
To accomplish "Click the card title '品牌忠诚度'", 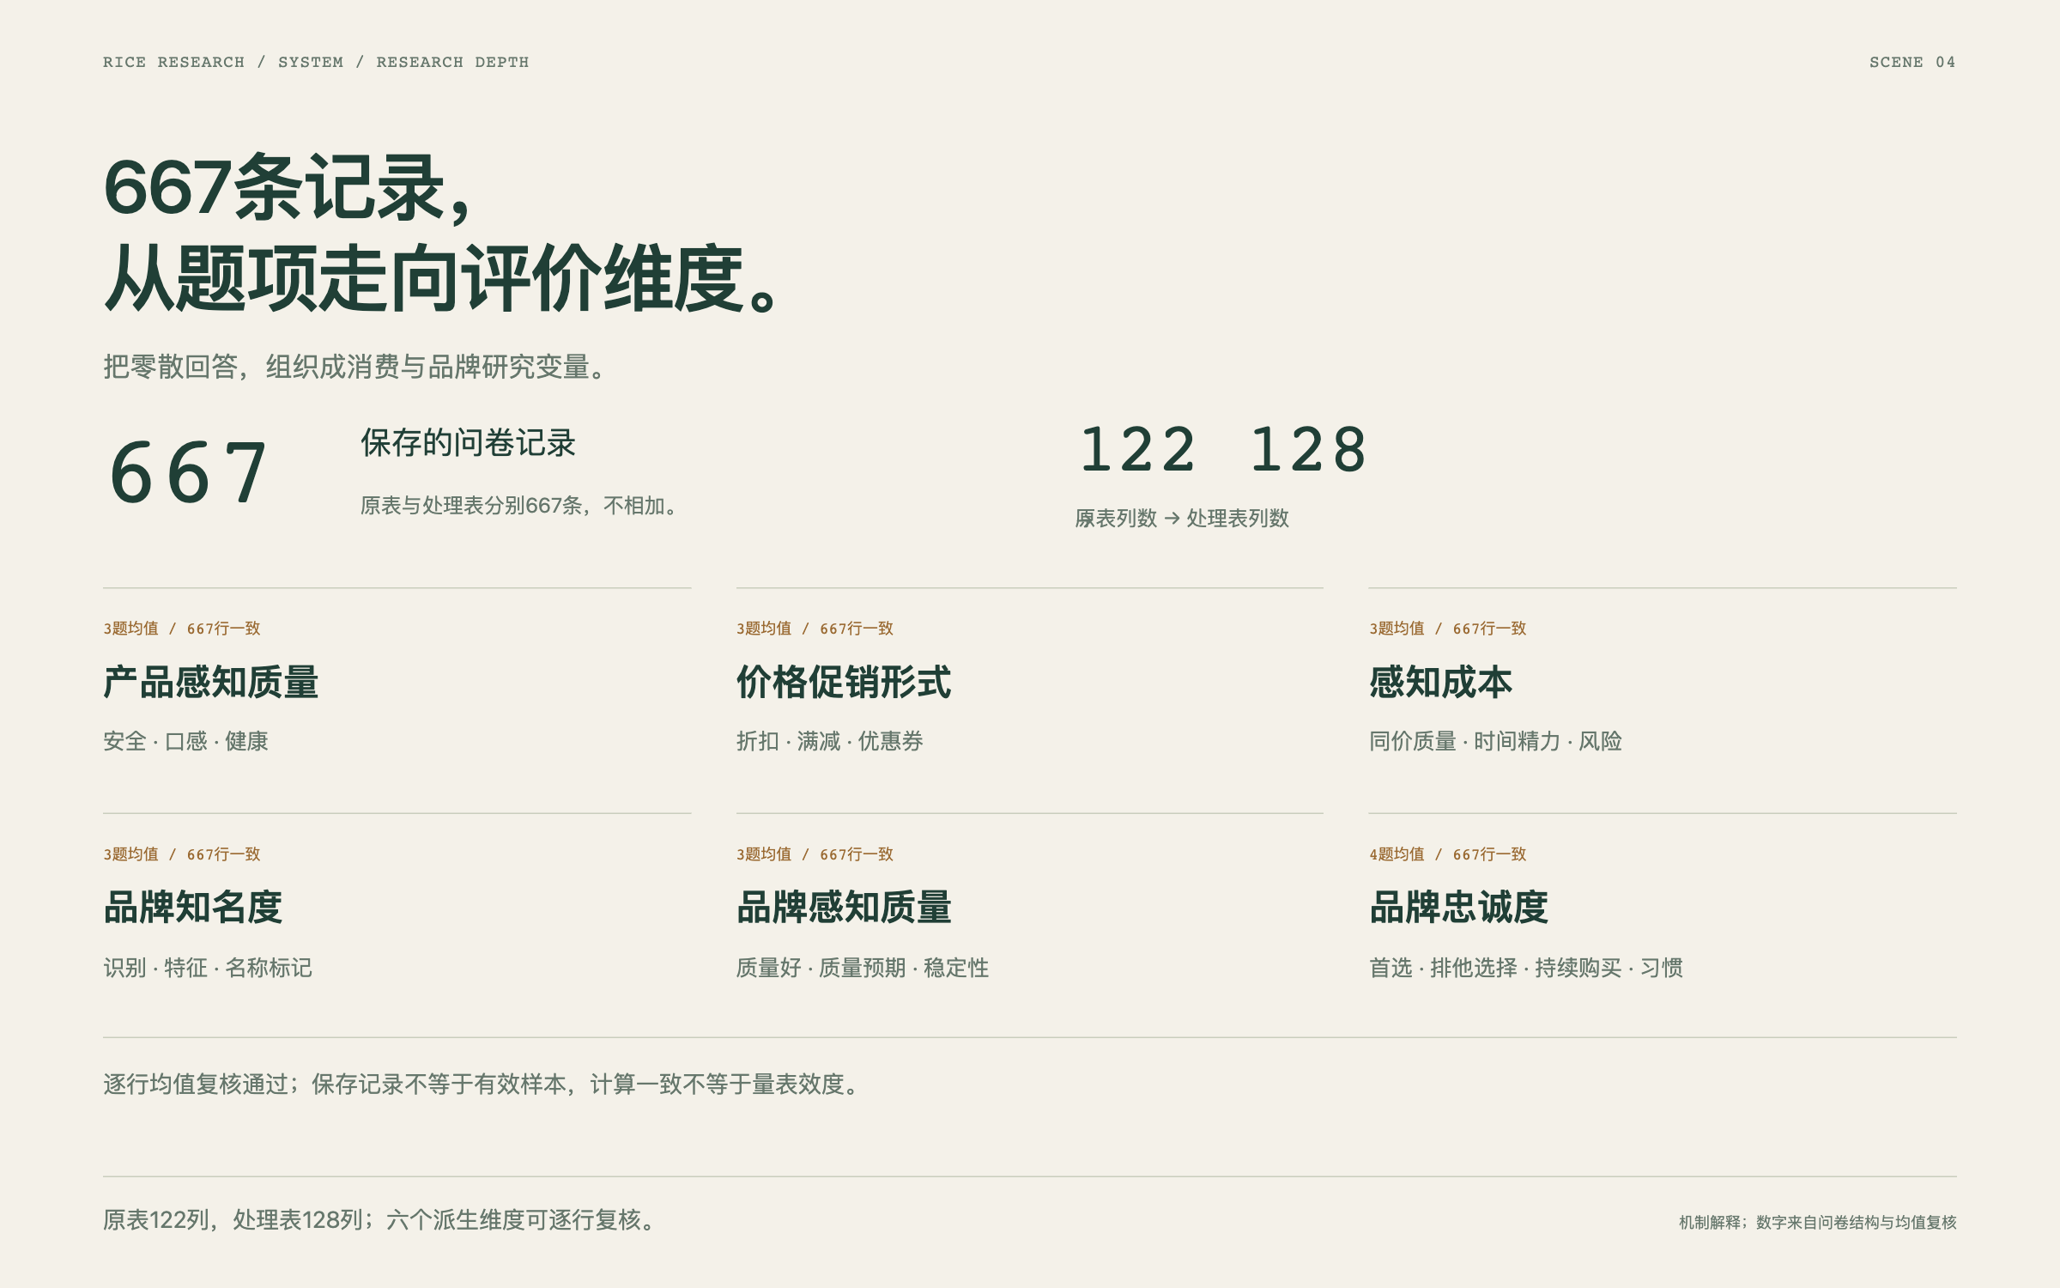I will coord(1458,907).
